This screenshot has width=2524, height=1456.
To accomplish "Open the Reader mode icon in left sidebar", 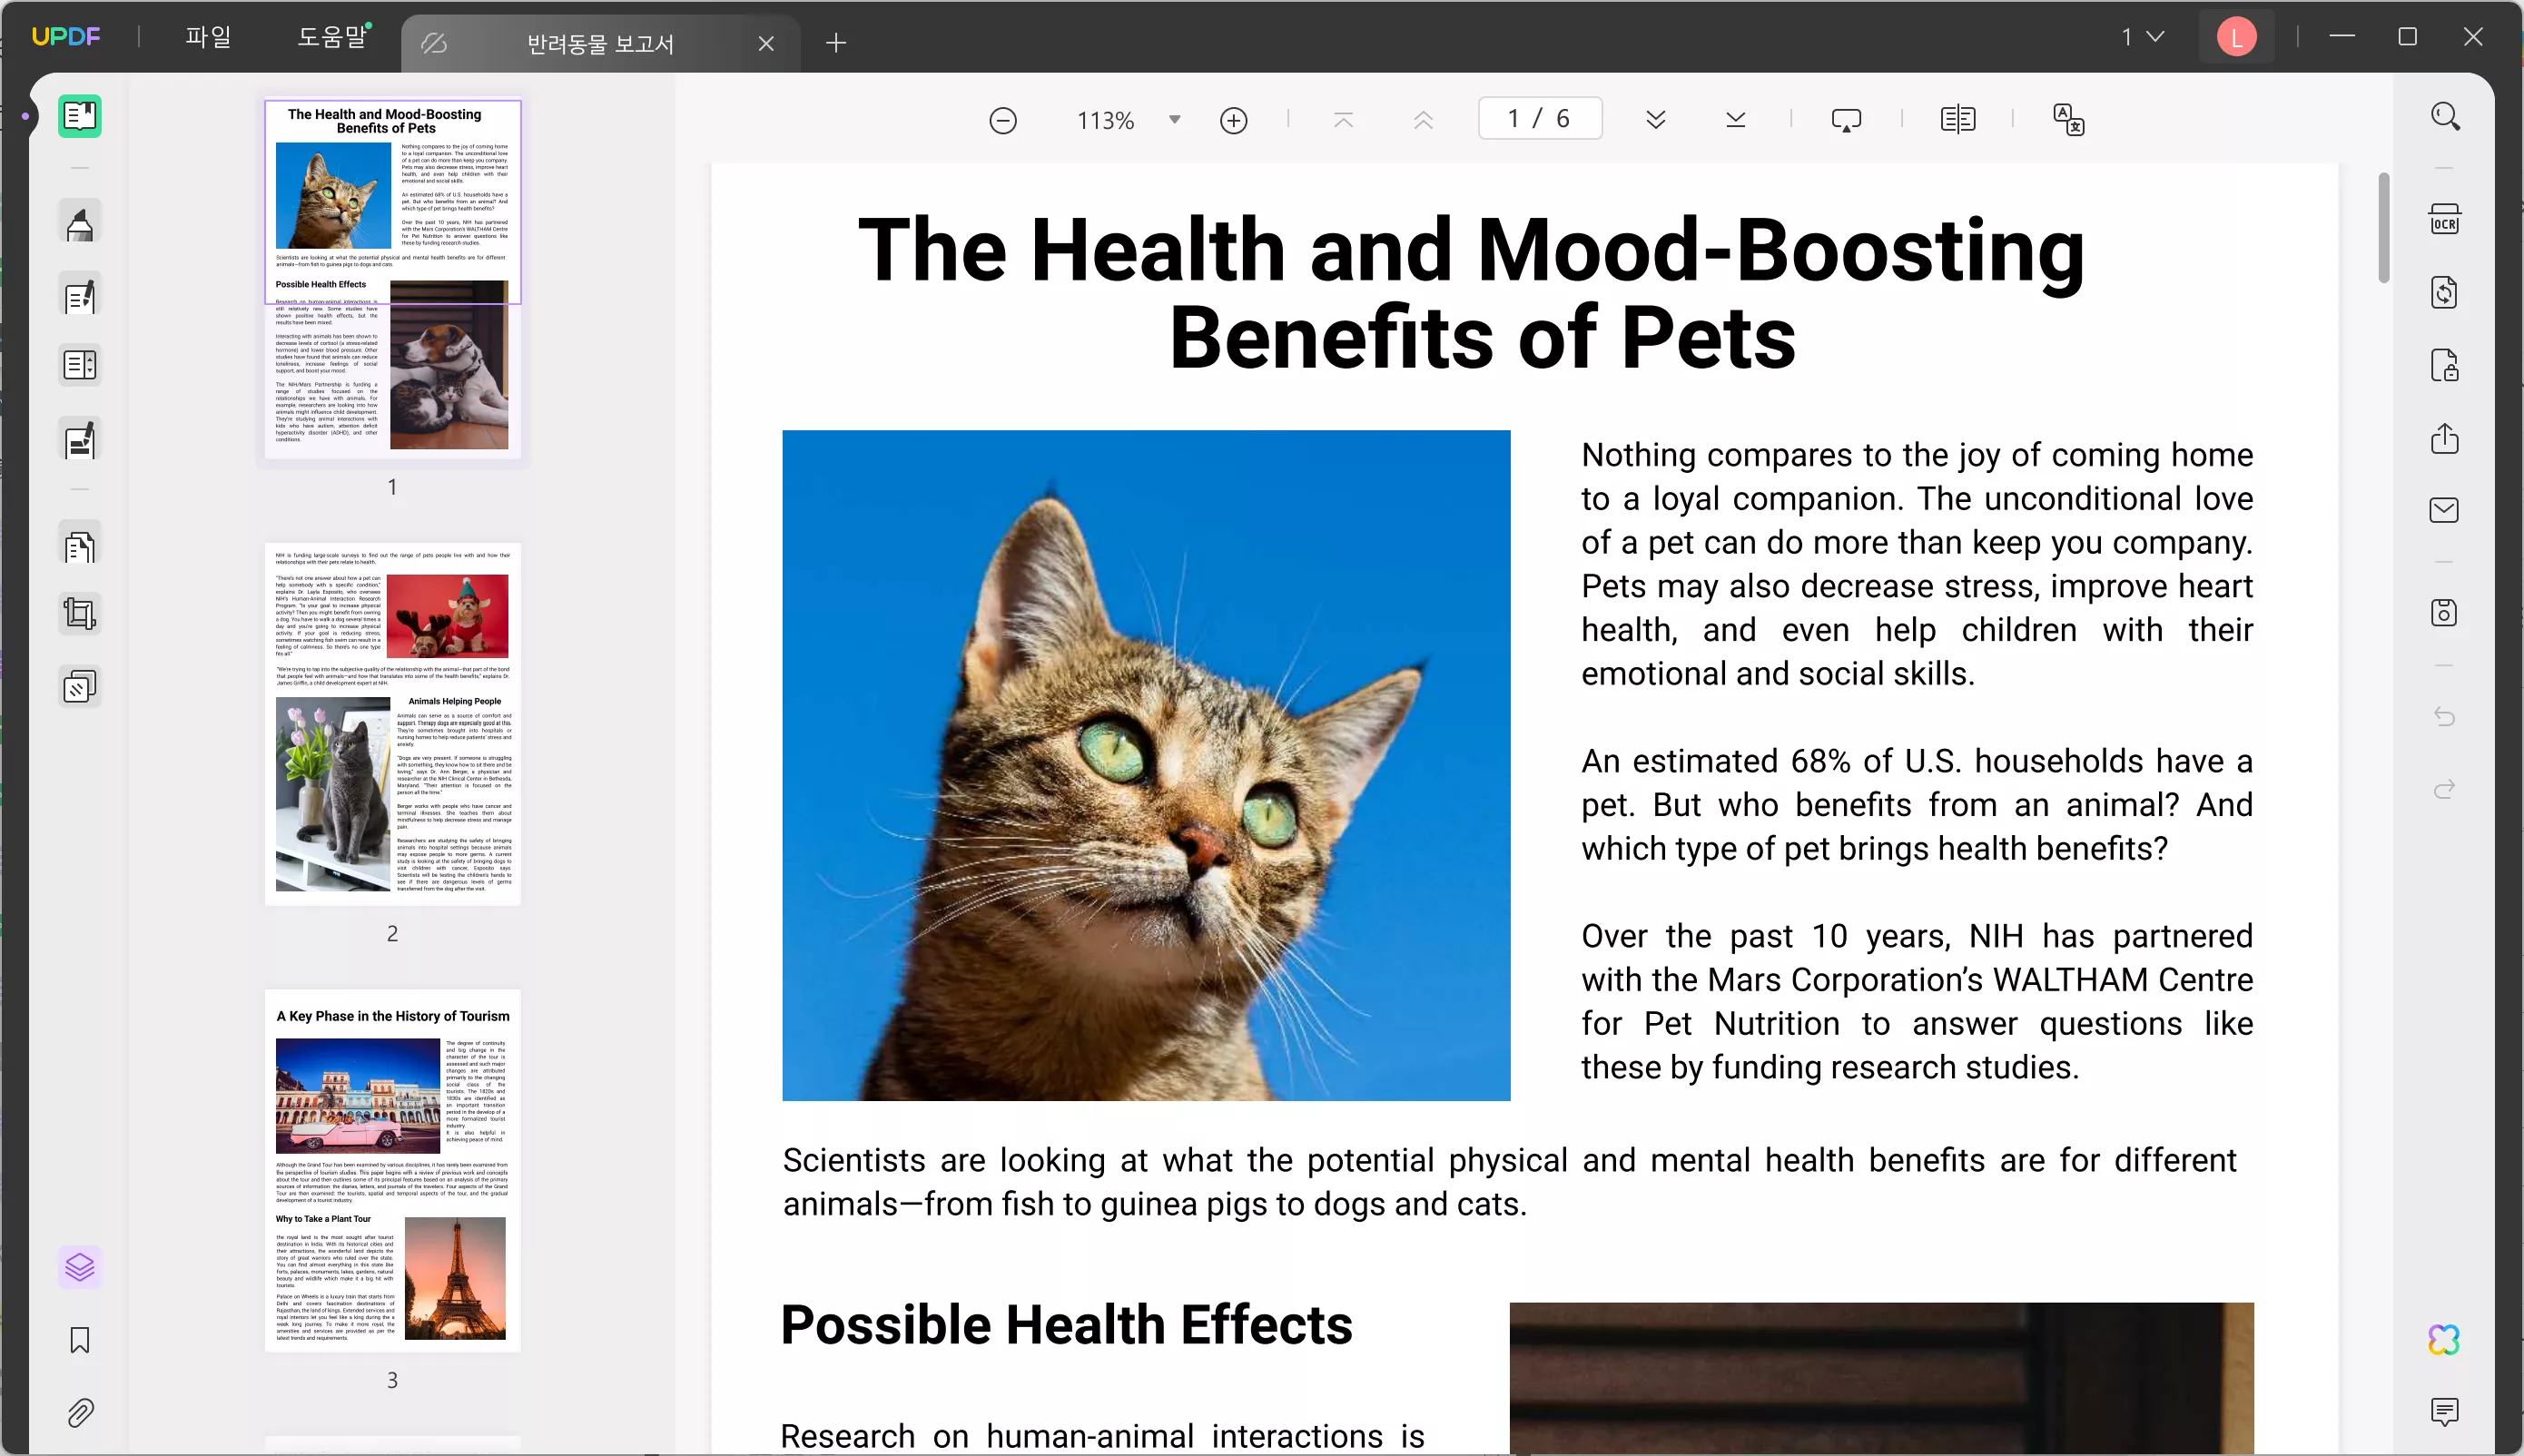I will click(x=80, y=116).
